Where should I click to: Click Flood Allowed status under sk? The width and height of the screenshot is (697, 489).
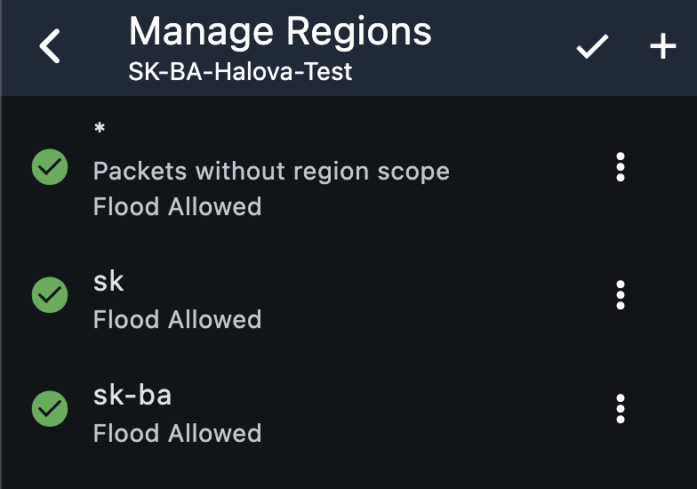pos(177,320)
